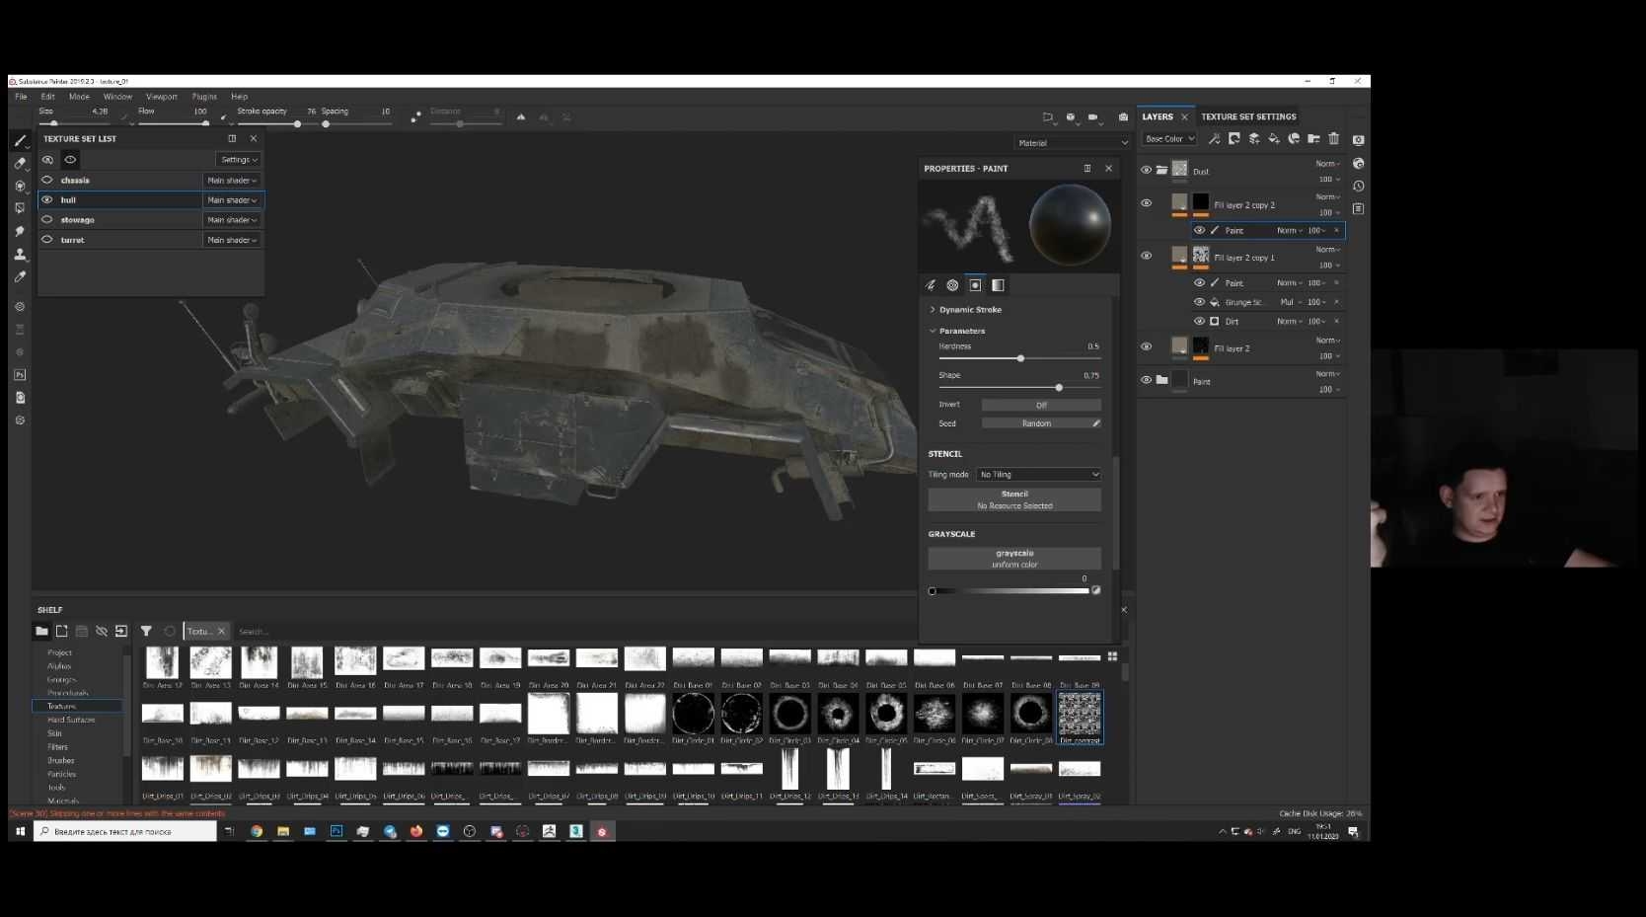Viewport: 1646px width, 917px height.
Task: Click the grayscale uniform color button
Action: pyautogui.click(x=1014, y=559)
